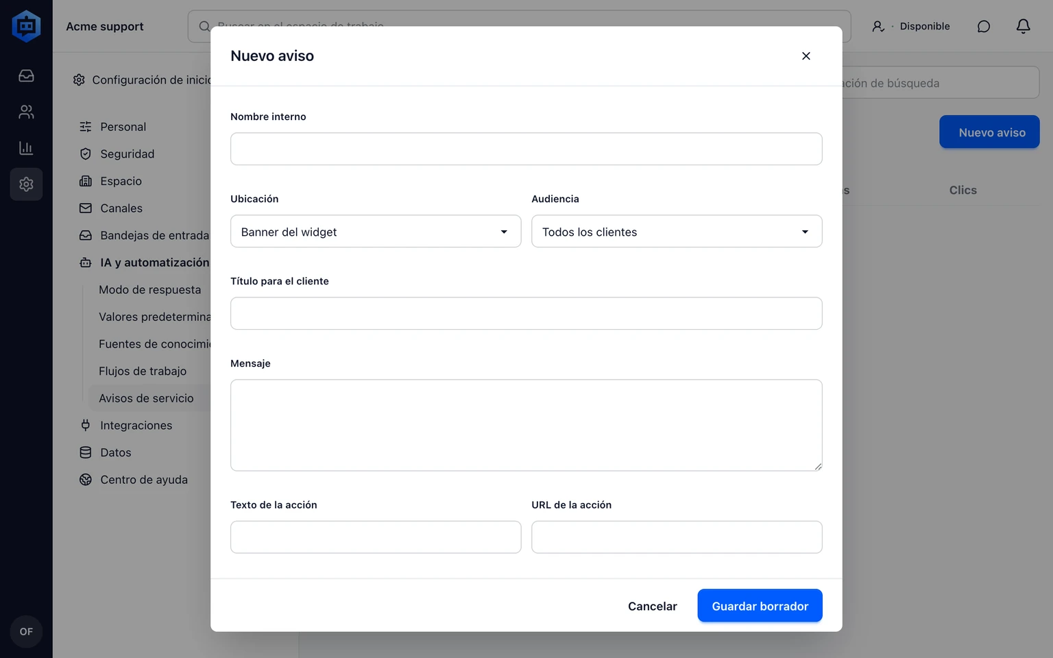Screen dimensions: 1053x658
Task: Open Espacio settings
Action: tap(121, 181)
